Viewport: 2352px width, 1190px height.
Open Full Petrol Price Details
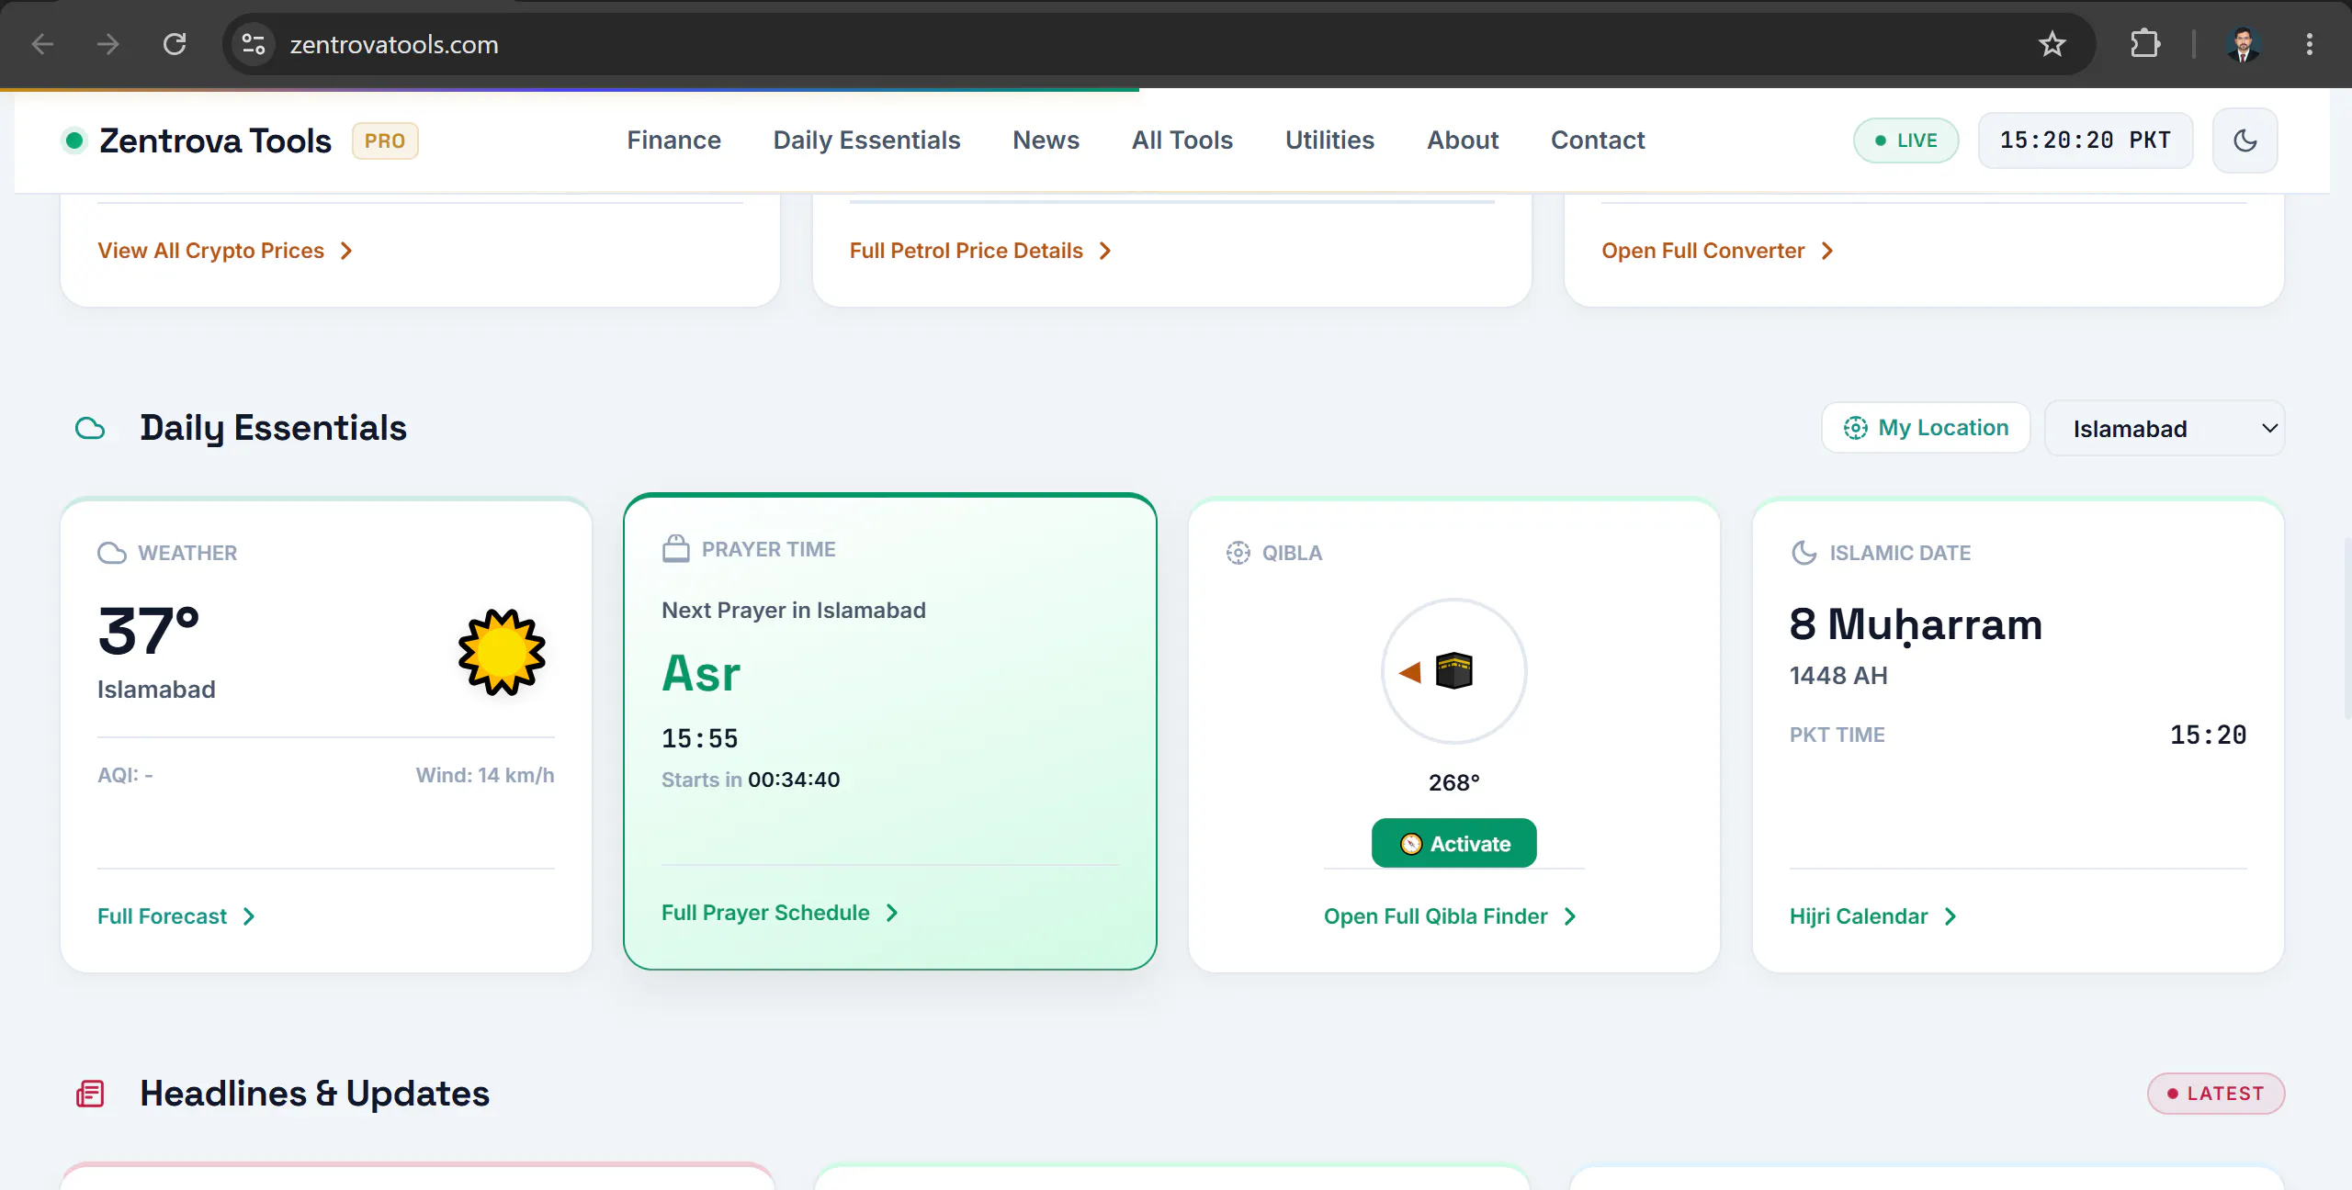[x=980, y=251]
